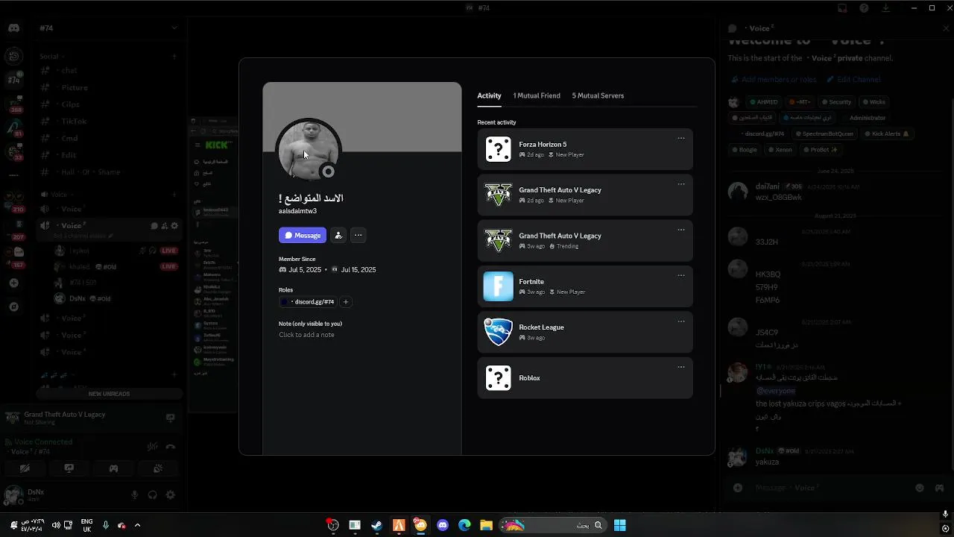Turn on camera in voice controls
This screenshot has width=954, height=537.
24,468
